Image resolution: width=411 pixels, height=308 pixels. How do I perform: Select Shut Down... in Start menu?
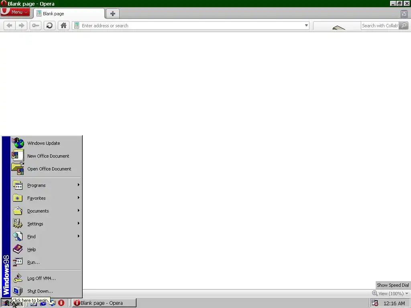(47, 291)
